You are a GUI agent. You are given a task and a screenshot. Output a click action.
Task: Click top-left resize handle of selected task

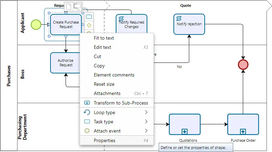coord(49,13)
